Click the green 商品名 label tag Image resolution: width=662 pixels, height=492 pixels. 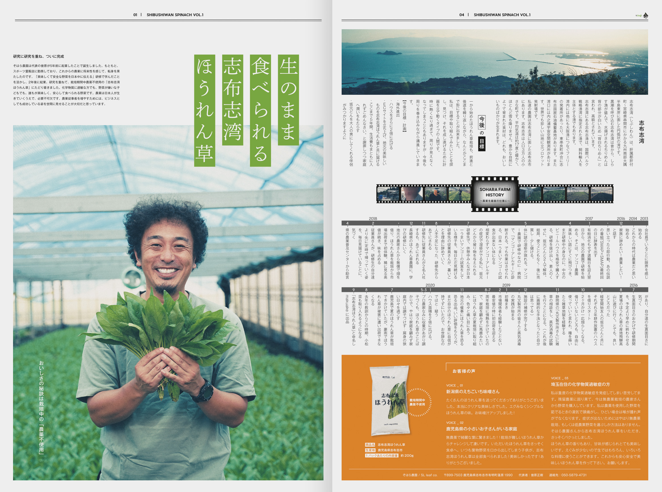[x=370, y=445]
